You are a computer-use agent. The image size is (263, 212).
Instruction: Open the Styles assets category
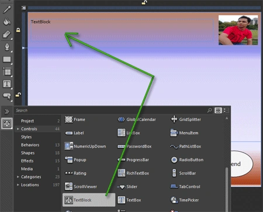[x=38, y=137]
